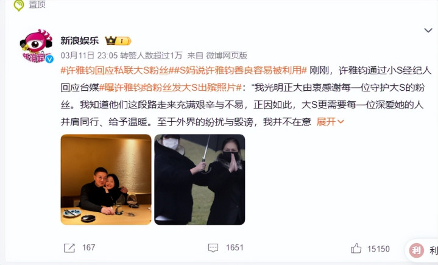This screenshot has width=438, height=265.
Task: Click the post timestamp 03月11日 23:05
Action: (x=89, y=55)
